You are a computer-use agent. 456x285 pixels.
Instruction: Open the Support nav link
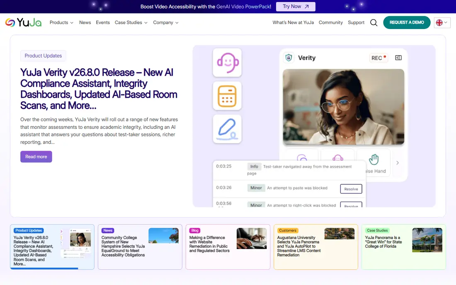pyautogui.click(x=356, y=23)
